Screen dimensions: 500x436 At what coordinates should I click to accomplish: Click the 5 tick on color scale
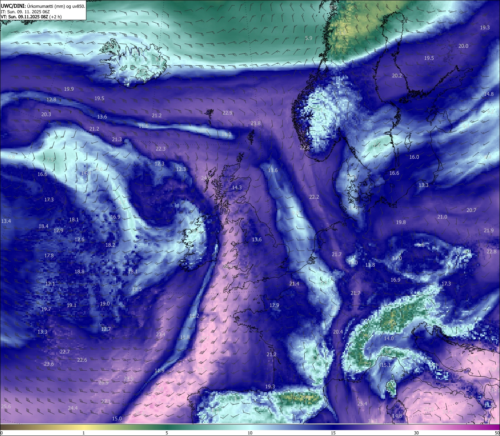pyautogui.click(x=167, y=433)
